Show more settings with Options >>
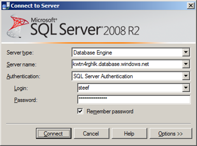197x146 pixels. 171,133
